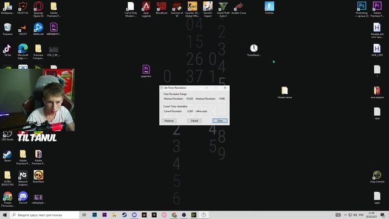The image size is (389, 219).
Task: Open the Counter-Strike Global Offensive shortcut
Action: click(192, 9)
